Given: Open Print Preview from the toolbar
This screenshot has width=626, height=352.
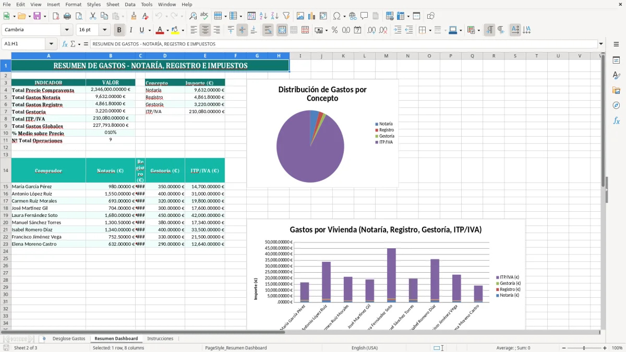Looking at the screenshot, I should [78, 16].
